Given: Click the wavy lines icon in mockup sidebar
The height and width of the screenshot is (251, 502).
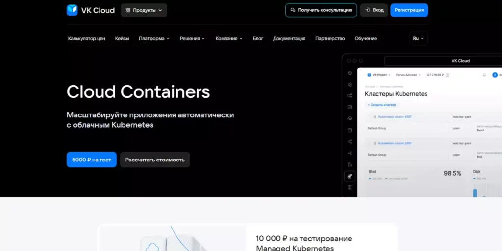Looking at the screenshot, I should point(350,164).
